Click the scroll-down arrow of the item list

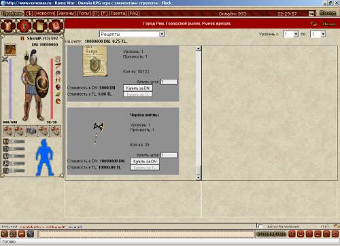tap(199, 177)
